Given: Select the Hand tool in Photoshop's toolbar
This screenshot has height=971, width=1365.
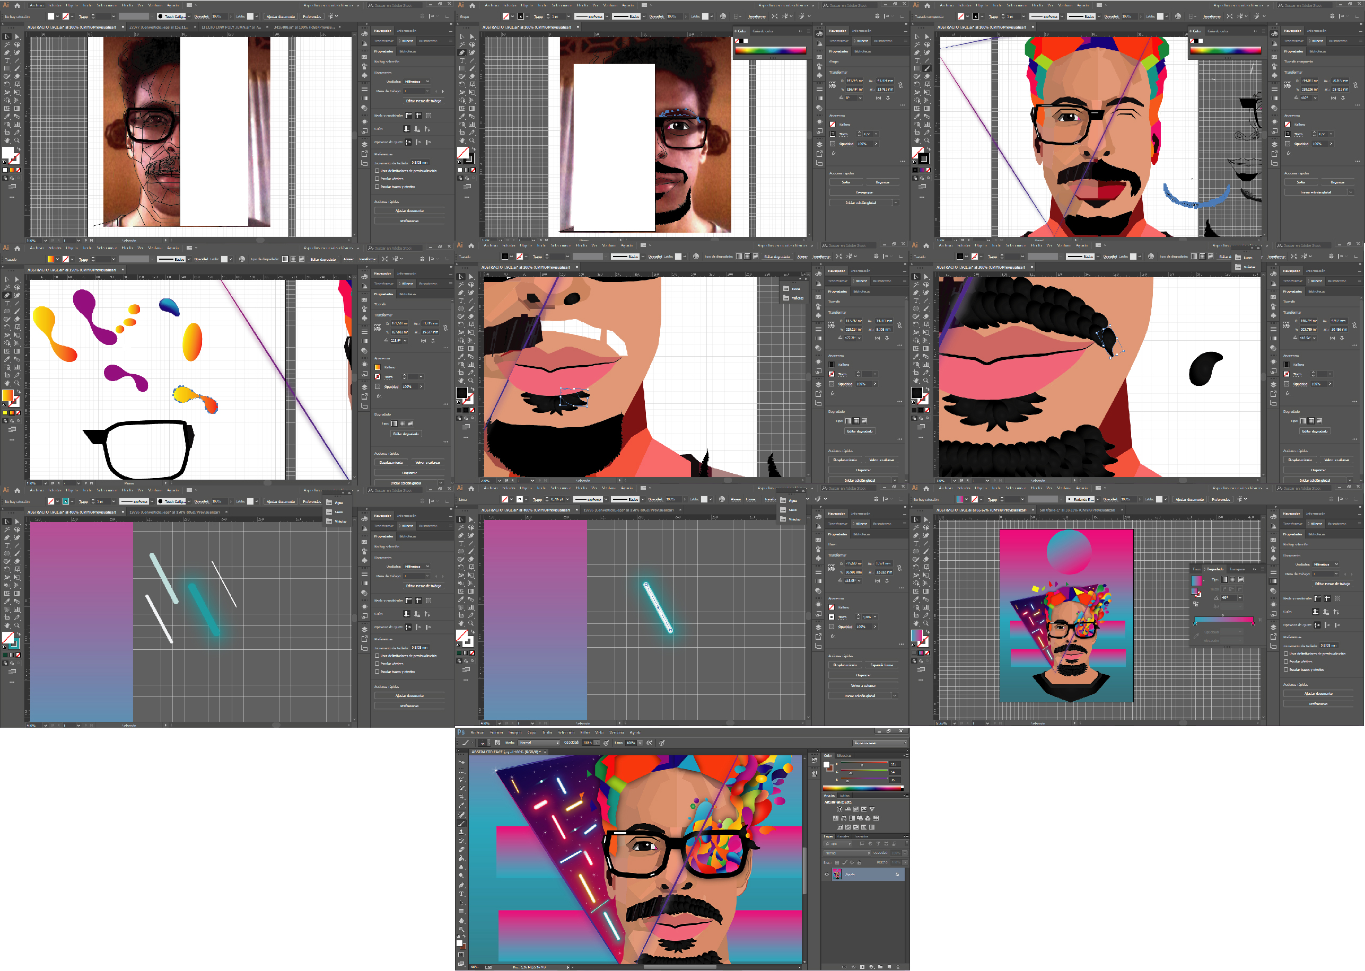Looking at the screenshot, I should pyautogui.click(x=461, y=921).
